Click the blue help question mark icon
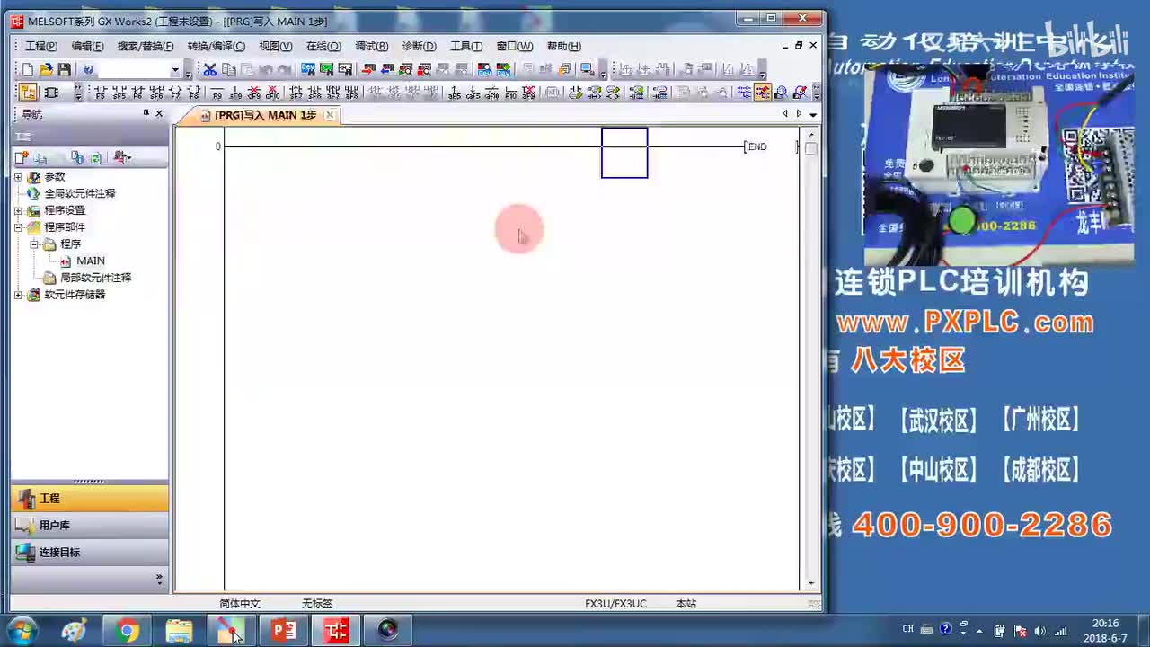The width and height of the screenshot is (1150, 647). (x=88, y=69)
